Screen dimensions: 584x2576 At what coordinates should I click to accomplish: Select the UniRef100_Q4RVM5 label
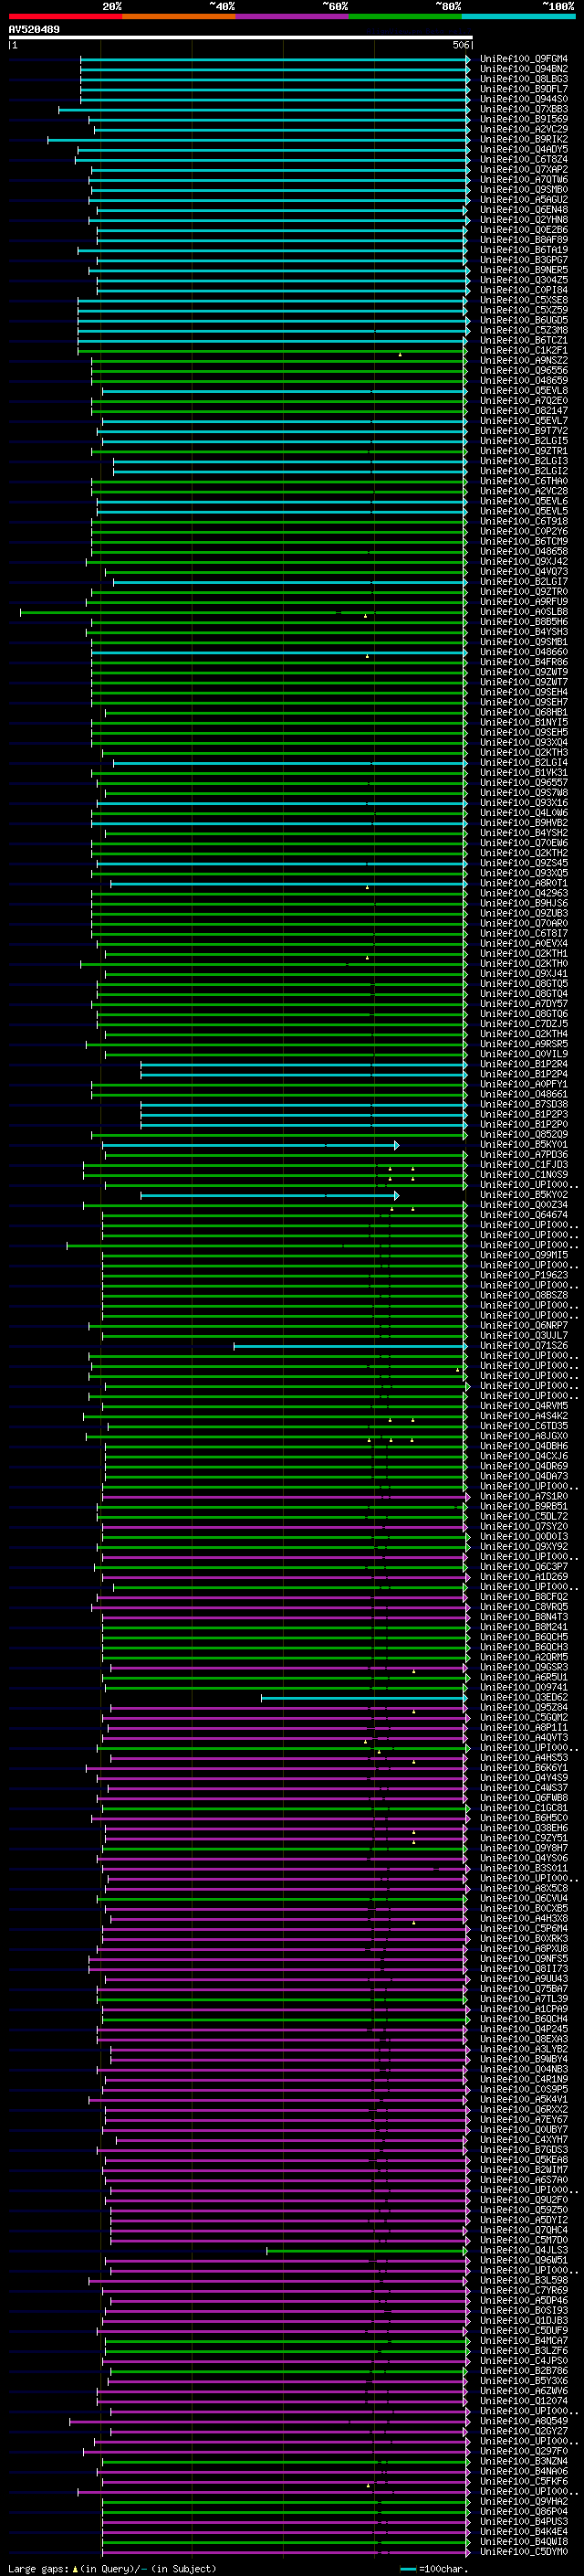click(x=523, y=1406)
